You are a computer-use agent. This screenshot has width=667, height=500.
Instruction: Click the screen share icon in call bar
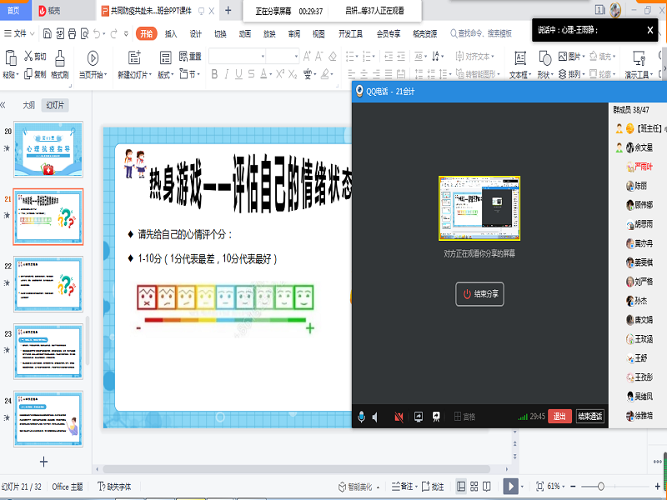(x=418, y=417)
